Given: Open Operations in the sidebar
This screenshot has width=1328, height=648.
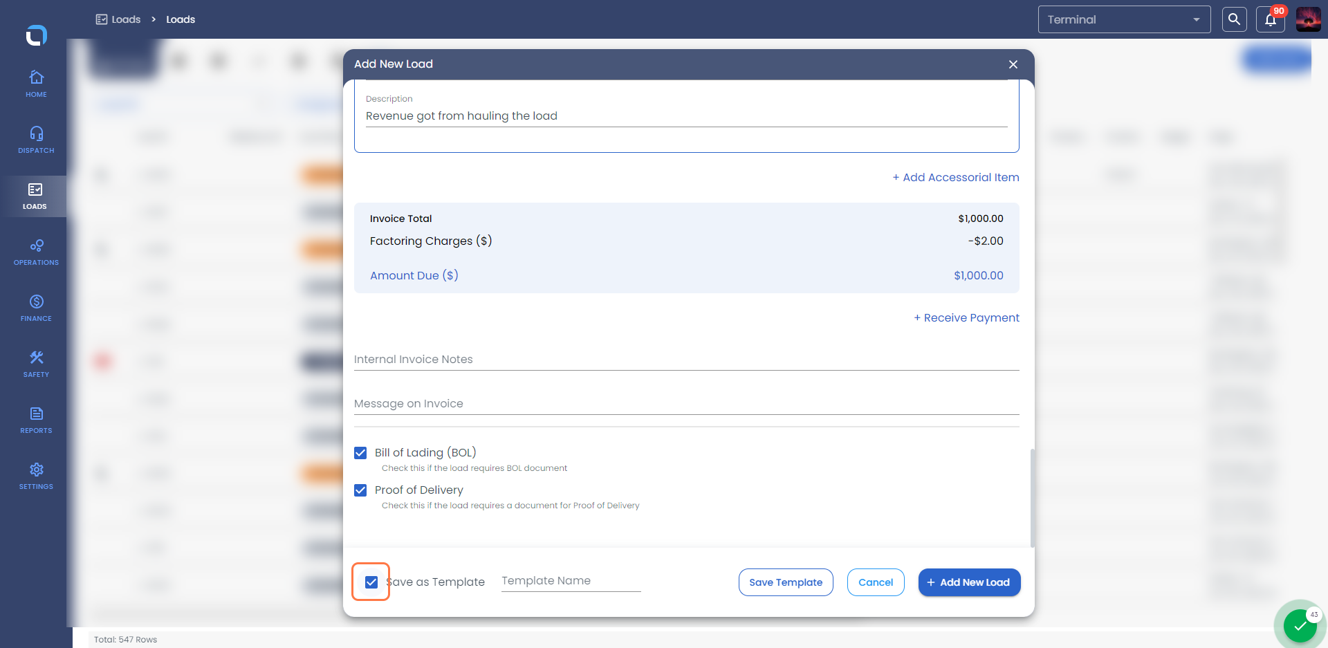Looking at the screenshot, I should click(x=36, y=252).
